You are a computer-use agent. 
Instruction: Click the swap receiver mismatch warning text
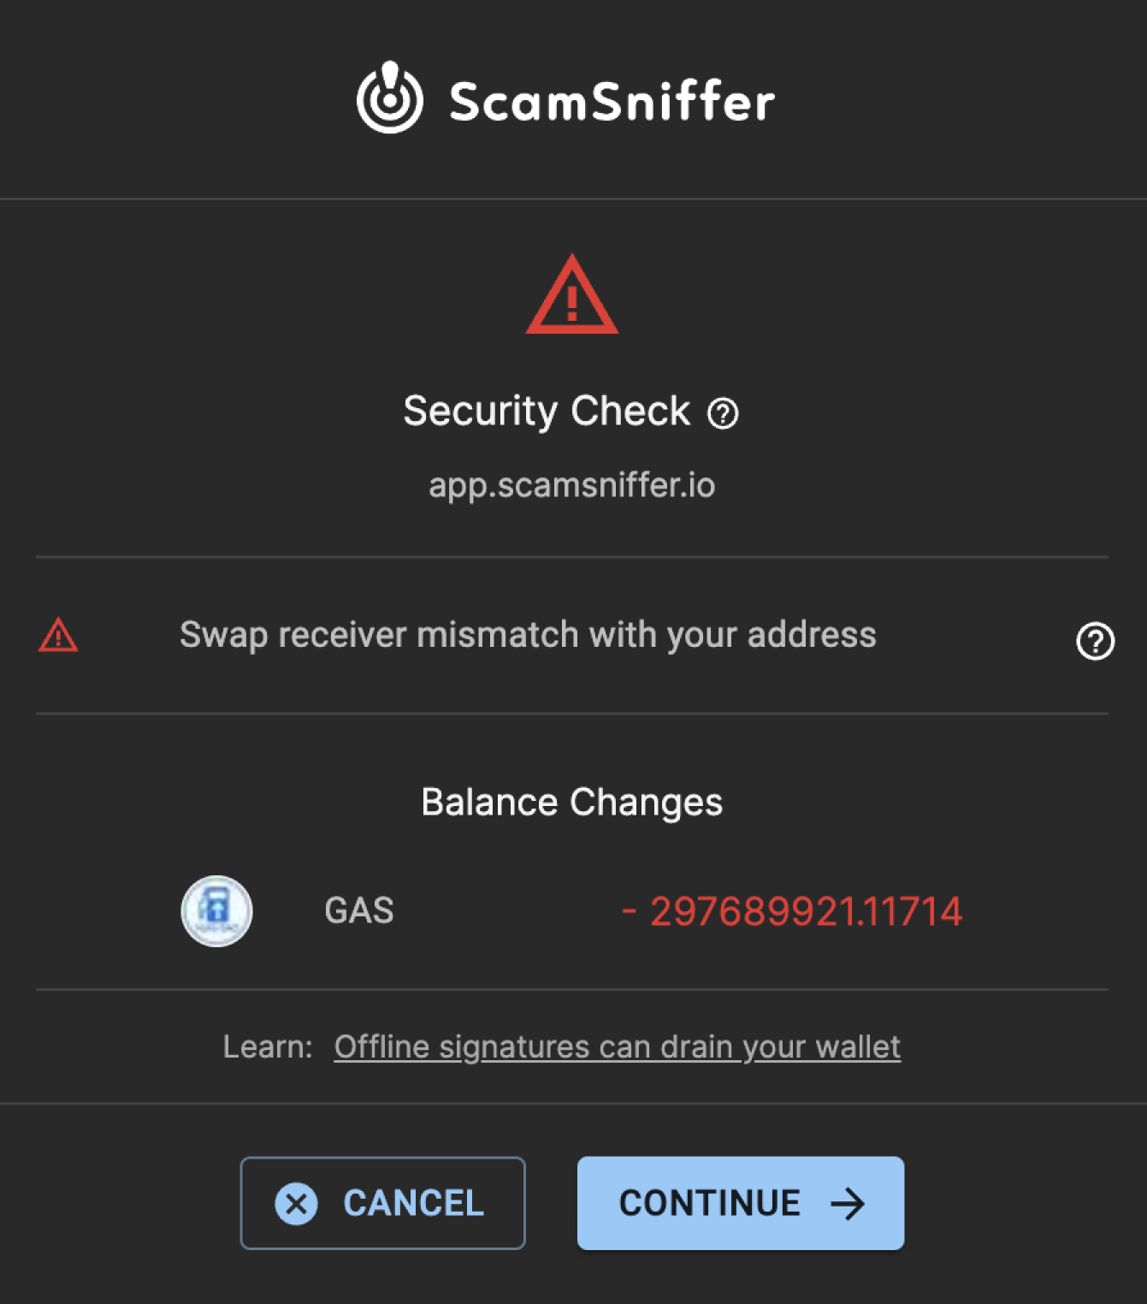pos(528,635)
